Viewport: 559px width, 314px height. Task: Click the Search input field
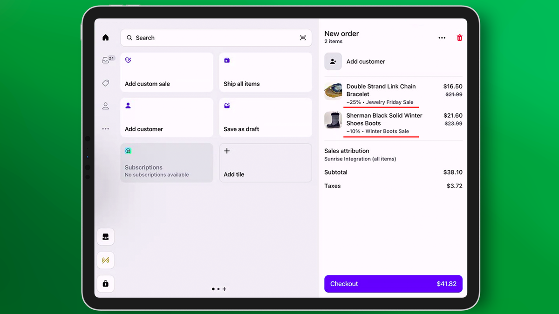pos(210,38)
